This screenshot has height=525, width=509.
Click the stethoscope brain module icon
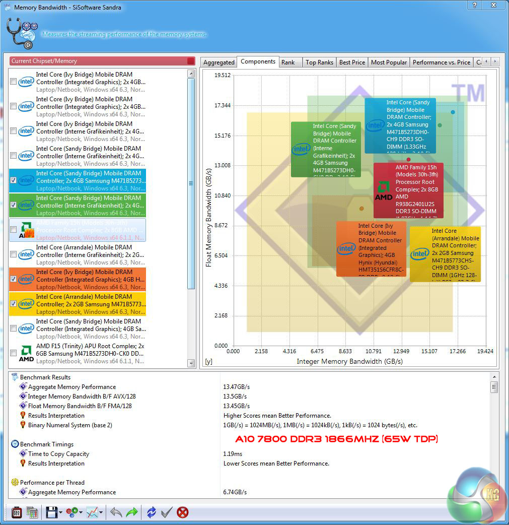click(x=22, y=33)
